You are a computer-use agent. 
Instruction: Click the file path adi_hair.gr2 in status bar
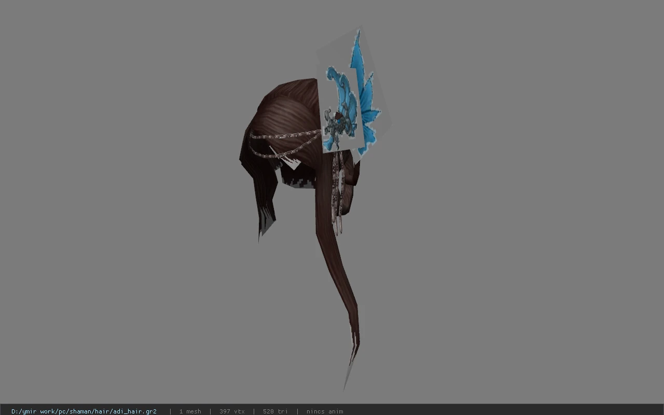click(x=84, y=411)
